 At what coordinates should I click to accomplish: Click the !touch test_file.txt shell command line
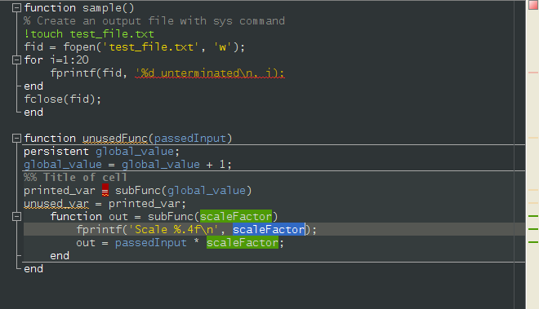(89, 34)
